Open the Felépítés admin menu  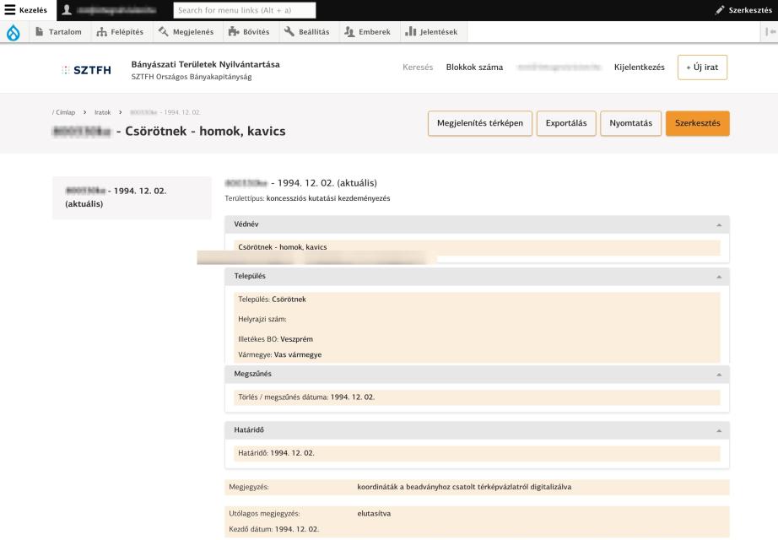tap(121, 32)
